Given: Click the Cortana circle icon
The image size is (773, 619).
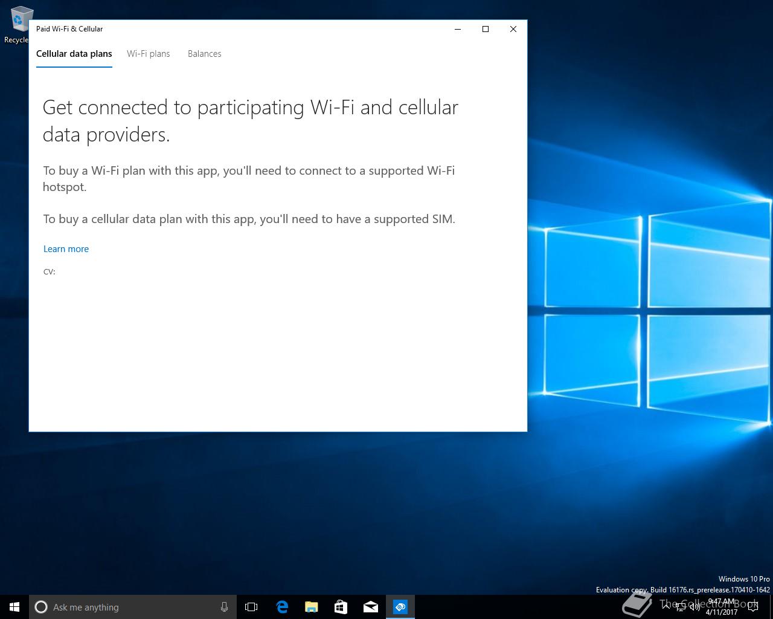Looking at the screenshot, I should coord(41,607).
